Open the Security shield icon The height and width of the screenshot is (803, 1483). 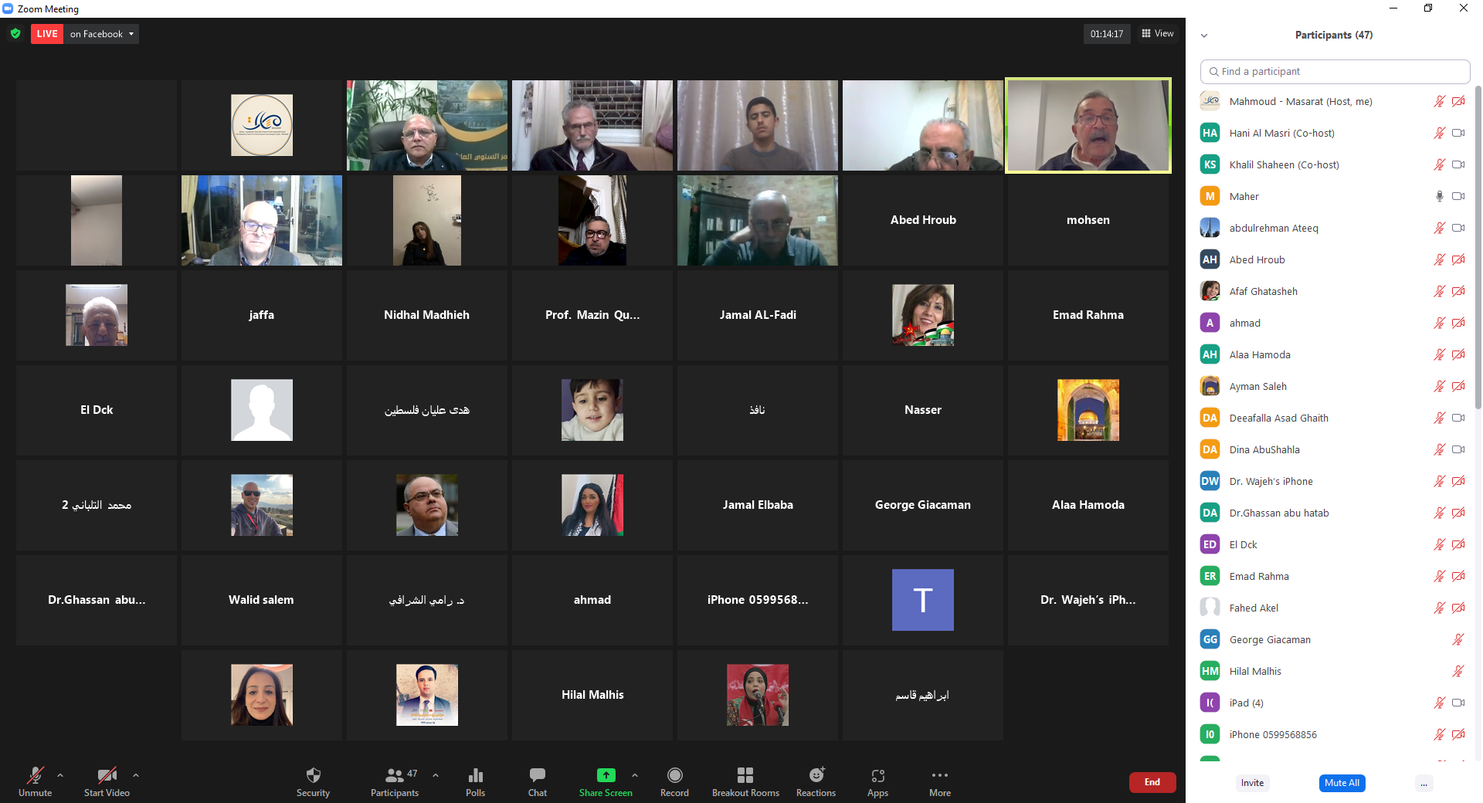click(x=313, y=776)
